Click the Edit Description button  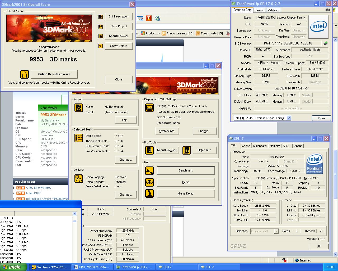pos(119,16)
